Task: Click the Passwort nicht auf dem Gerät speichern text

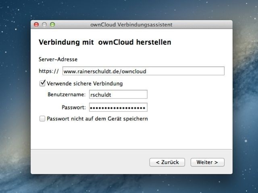Action: coord(97,119)
